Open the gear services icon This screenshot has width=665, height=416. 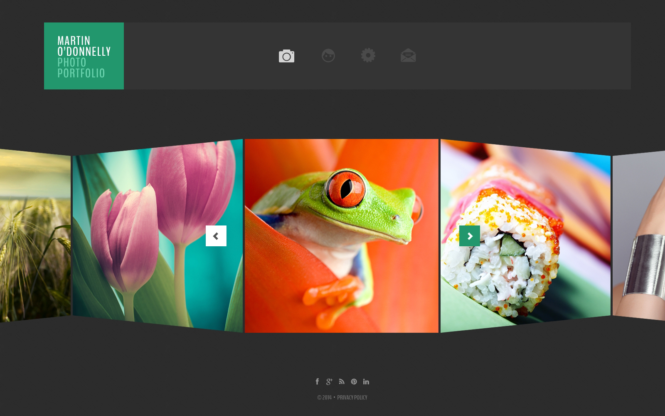[x=368, y=55]
